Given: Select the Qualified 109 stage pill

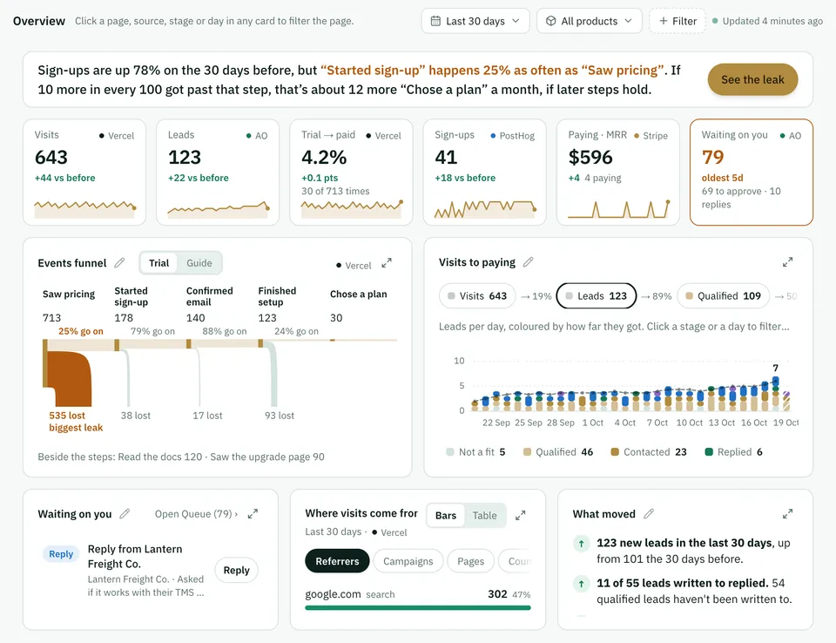Looking at the screenshot, I should (723, 295).
